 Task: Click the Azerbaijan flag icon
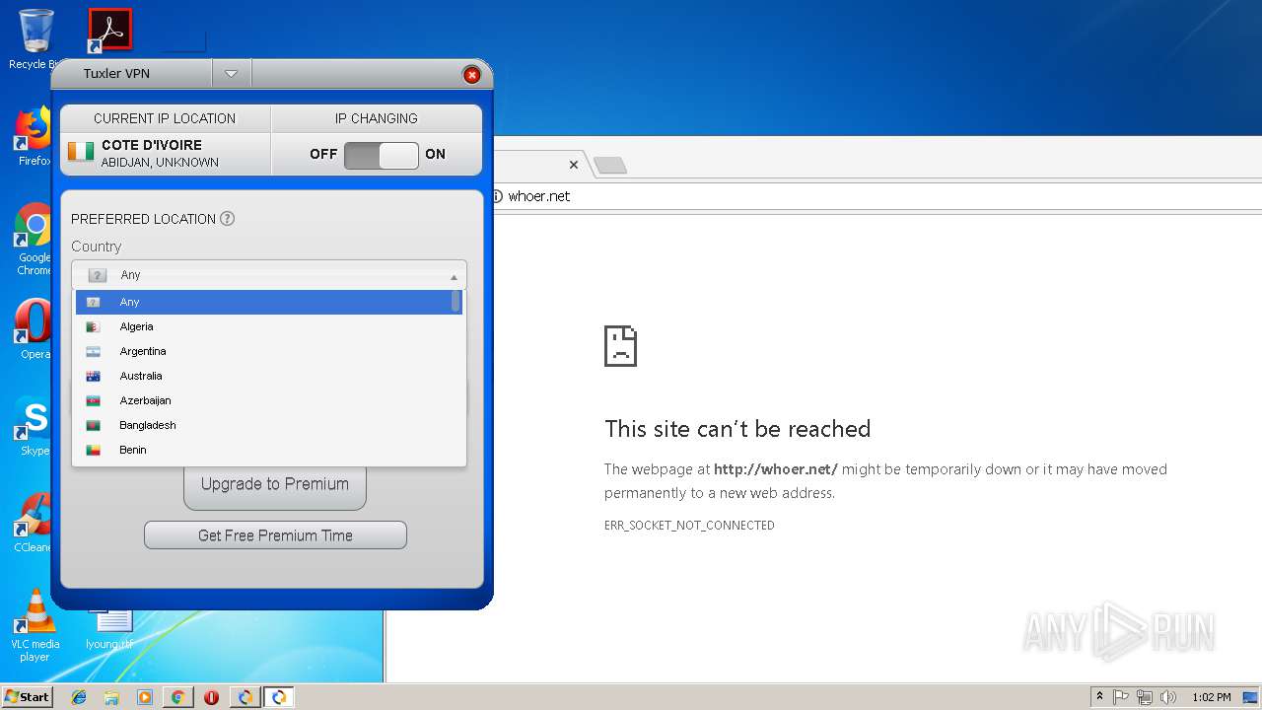[x=93, y=400]
